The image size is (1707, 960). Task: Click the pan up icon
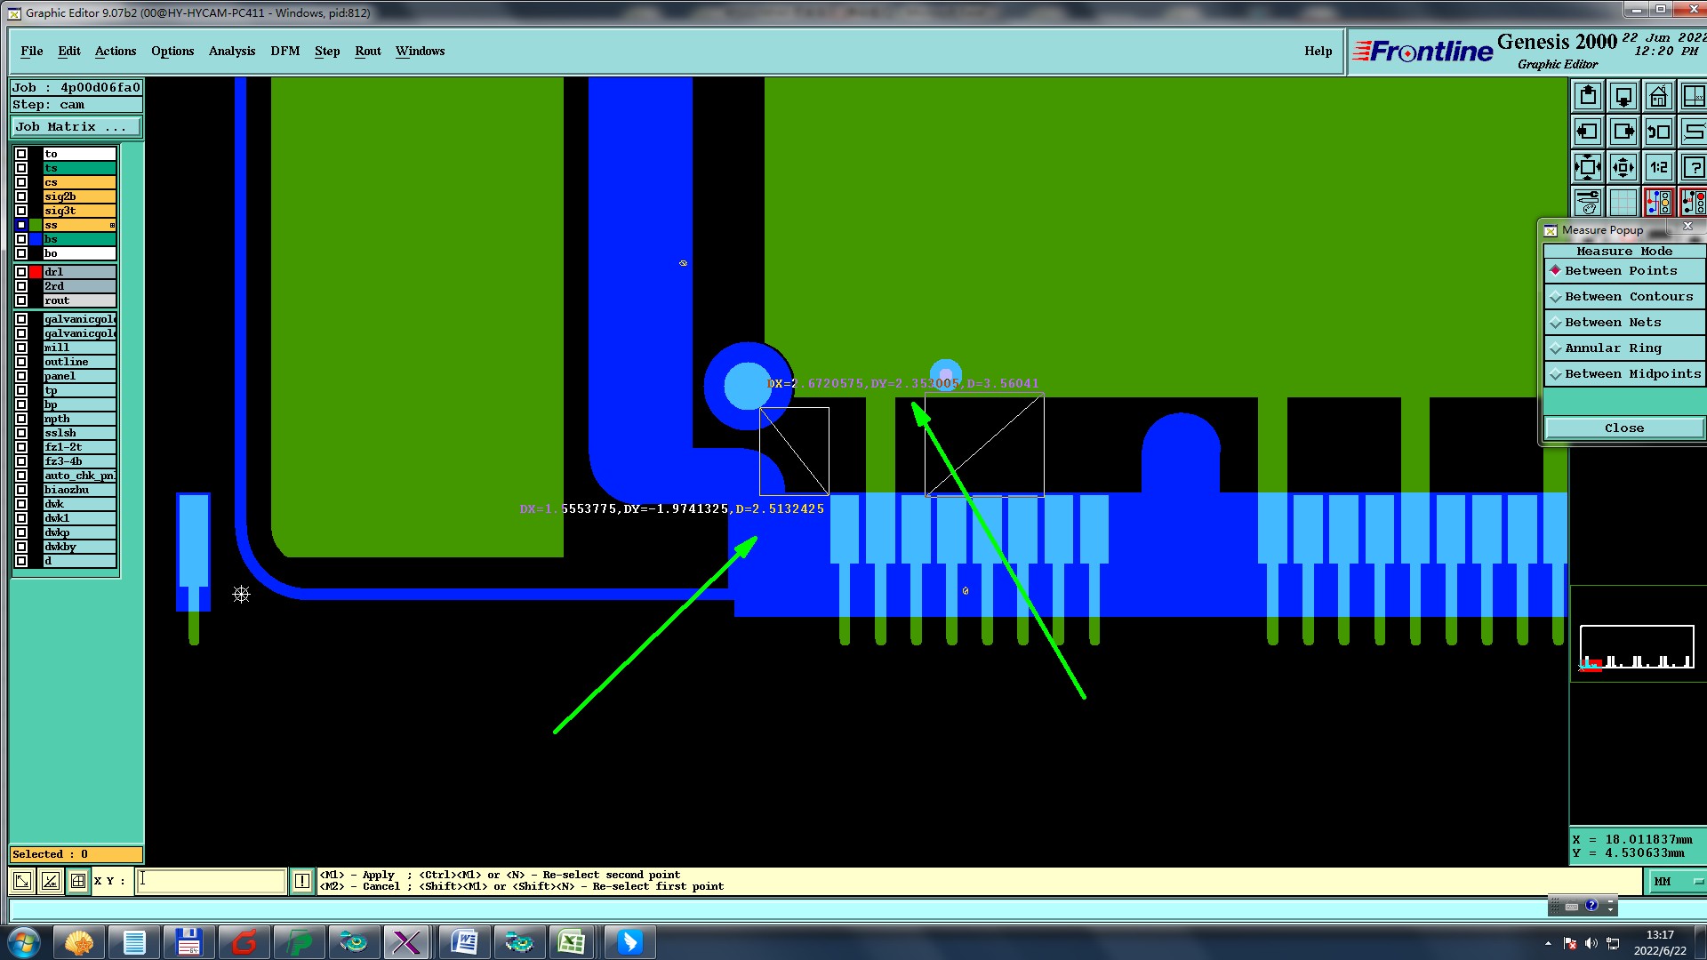point(1588,96)
